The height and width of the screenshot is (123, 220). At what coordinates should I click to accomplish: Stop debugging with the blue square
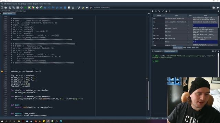coord(65,8)
